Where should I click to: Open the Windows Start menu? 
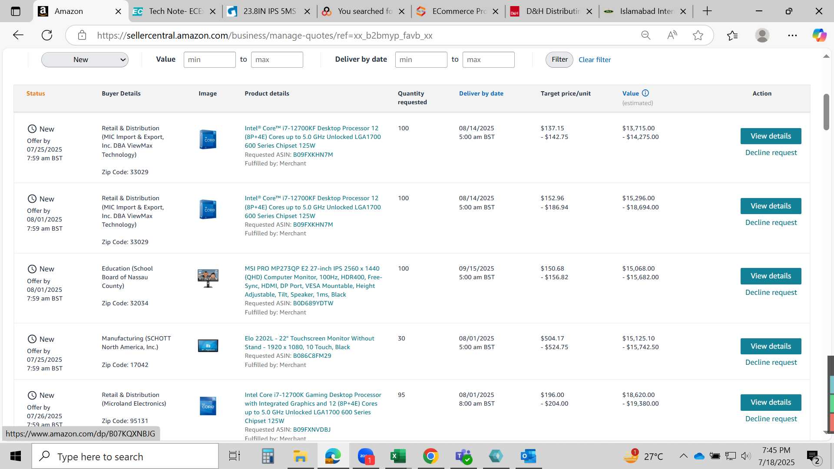click(16, 456)
